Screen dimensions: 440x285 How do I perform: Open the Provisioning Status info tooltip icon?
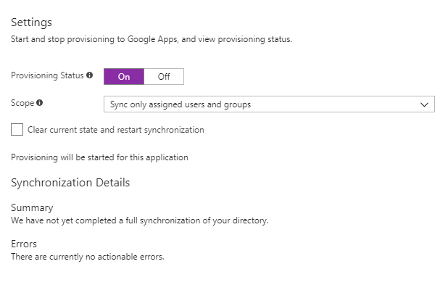click(x=89, y=75)
